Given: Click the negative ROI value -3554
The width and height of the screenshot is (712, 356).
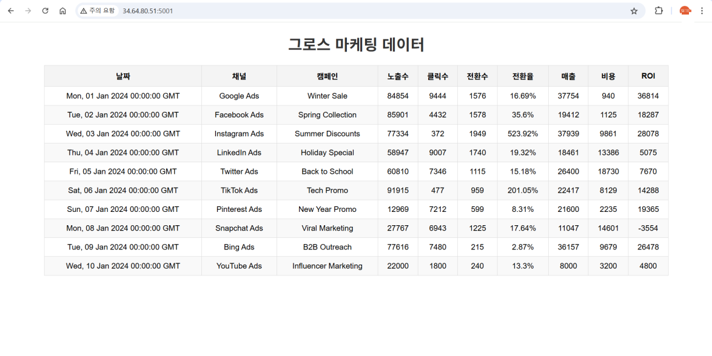Looking at the screenshot, I should click(648, 228).
